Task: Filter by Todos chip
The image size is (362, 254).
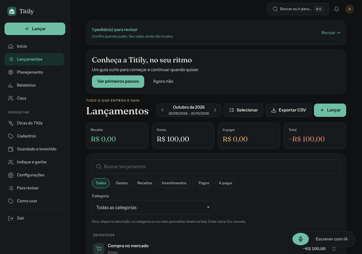Action: [x=101, y=183]
